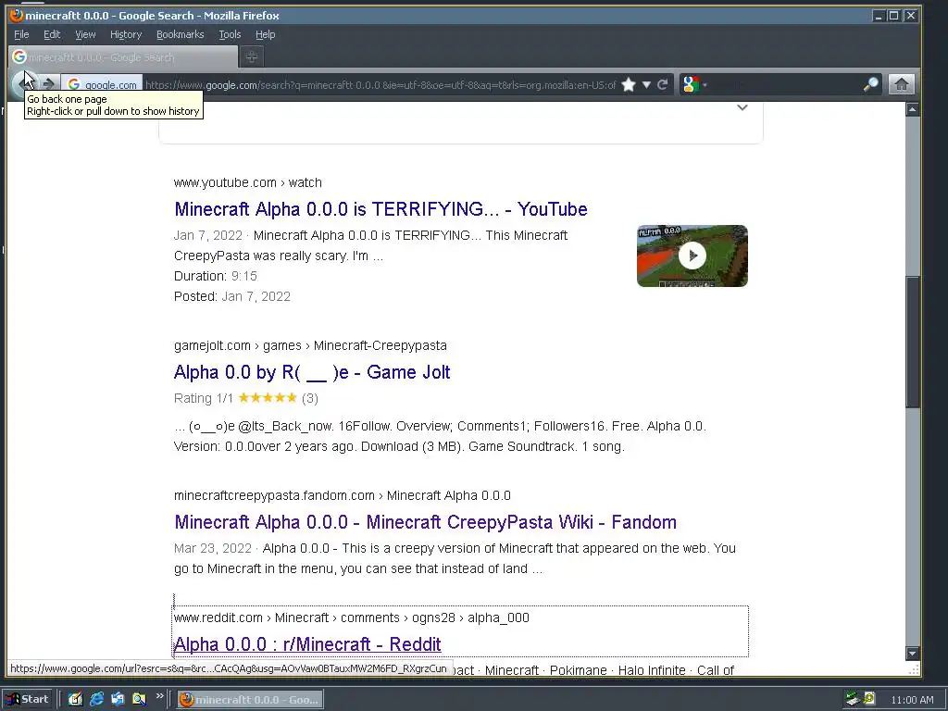This screenshot has height=711, width=948.
Task: Open the Tools menu
Action: tap(230, 34)
